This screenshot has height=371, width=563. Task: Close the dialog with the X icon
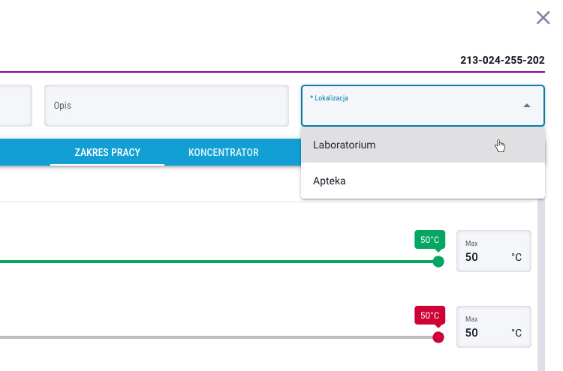pyautogui.click(x=543, y=17)
